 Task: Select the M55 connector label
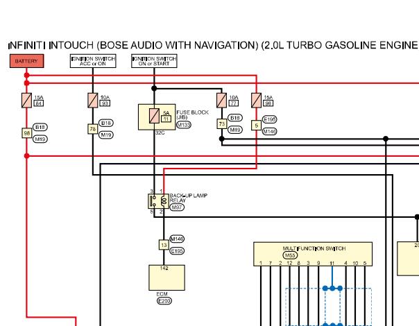(x=290, y=255)
